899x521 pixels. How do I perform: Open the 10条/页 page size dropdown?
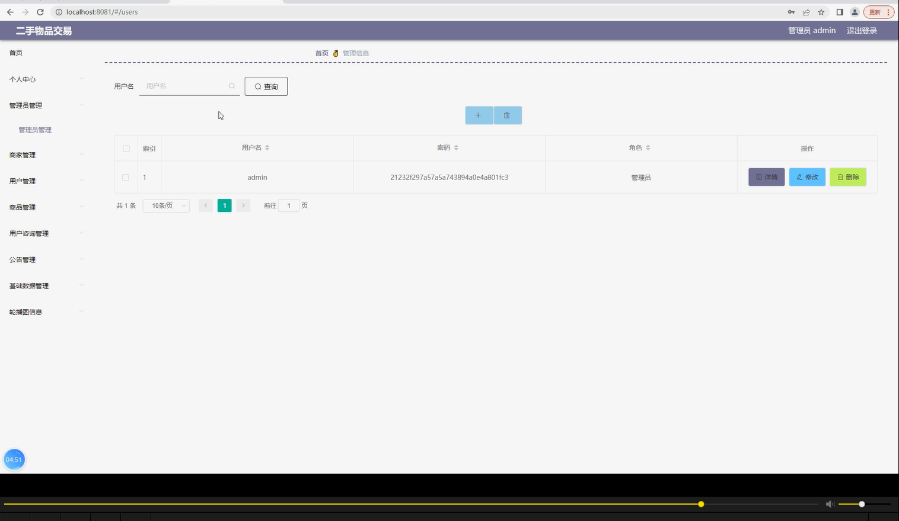click(x=166, y=205)
